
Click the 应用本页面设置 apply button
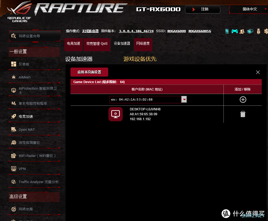[x=89, y=72]
